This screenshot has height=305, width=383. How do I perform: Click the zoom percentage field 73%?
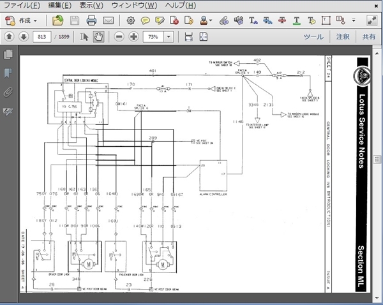(x=153, y=37)
